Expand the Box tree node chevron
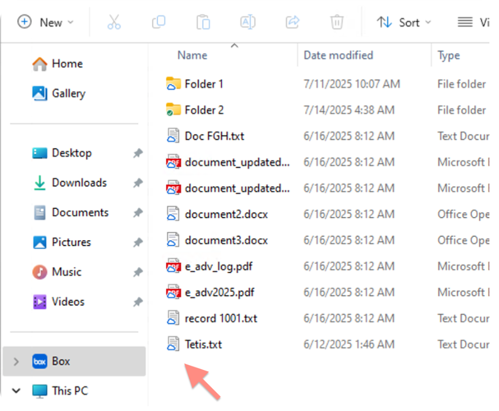 tap(16, 361)
